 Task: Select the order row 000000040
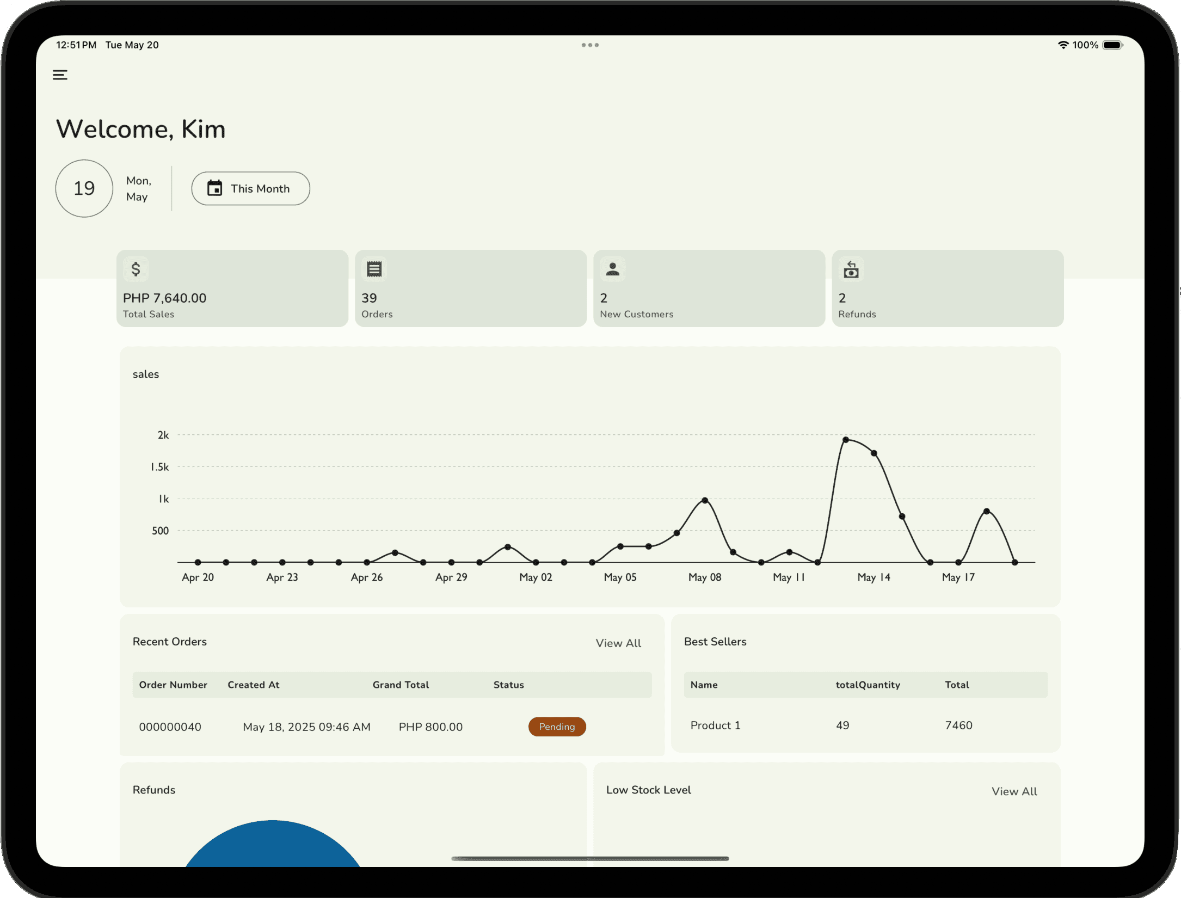click(170, 727)
